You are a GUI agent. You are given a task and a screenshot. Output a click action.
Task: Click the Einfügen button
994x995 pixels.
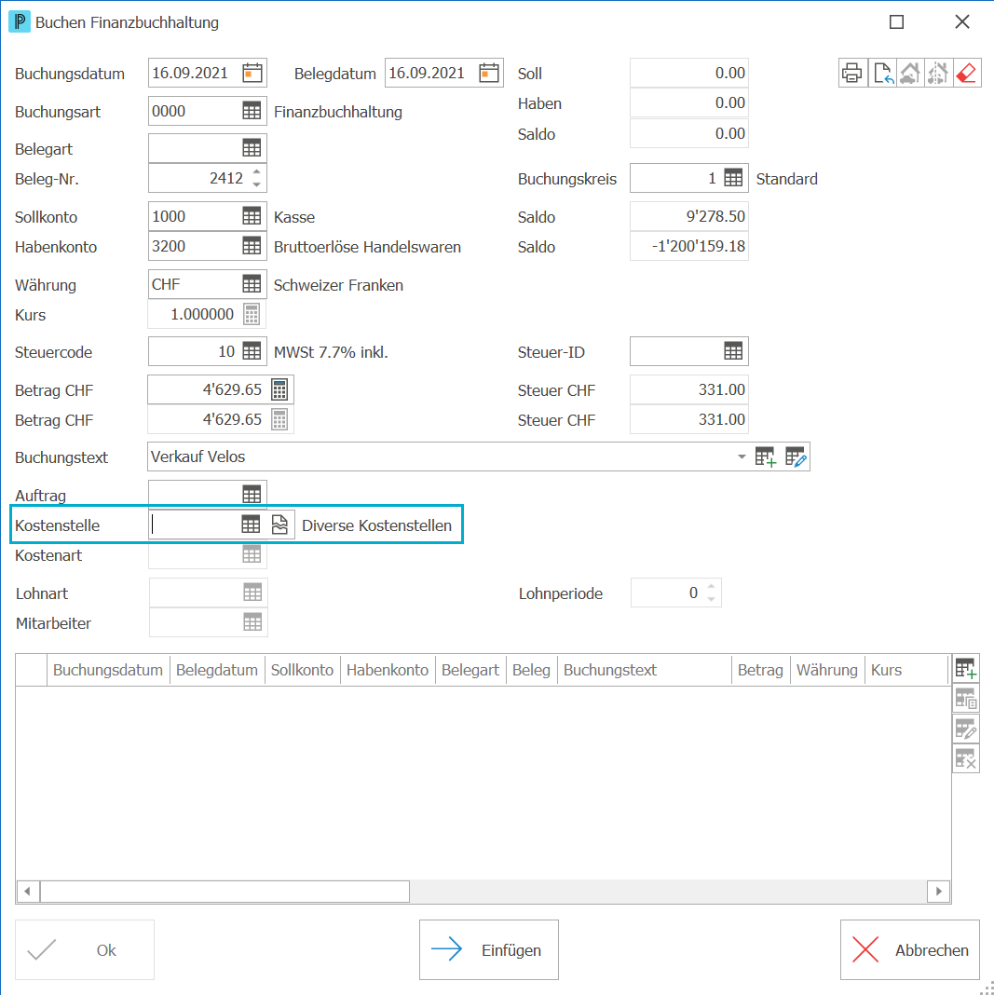[x=488, y=950]
